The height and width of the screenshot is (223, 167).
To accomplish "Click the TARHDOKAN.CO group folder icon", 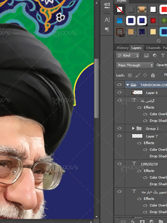I will coord(134,85).
